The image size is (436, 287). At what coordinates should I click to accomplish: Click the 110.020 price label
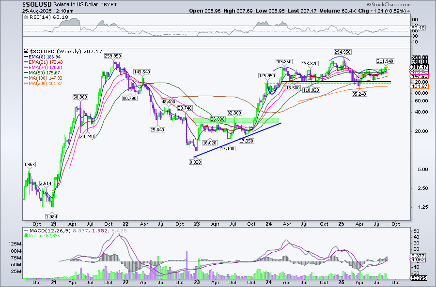pyautogui.click(x=311, y=90)
